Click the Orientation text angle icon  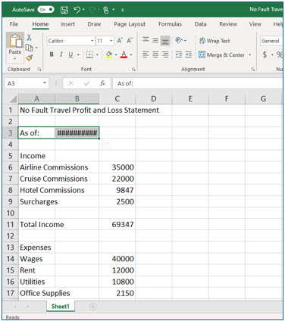[179, 40]
